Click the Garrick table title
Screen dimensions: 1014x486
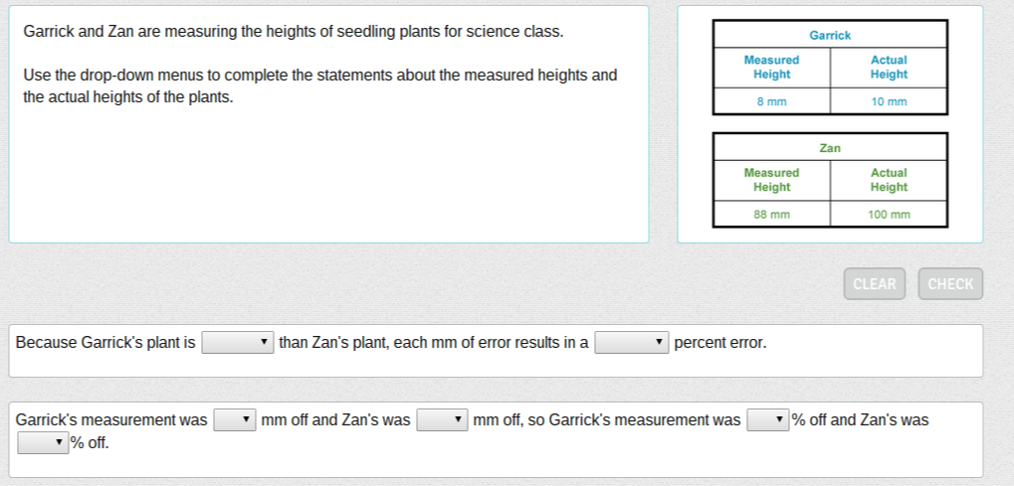pos(830,35)
